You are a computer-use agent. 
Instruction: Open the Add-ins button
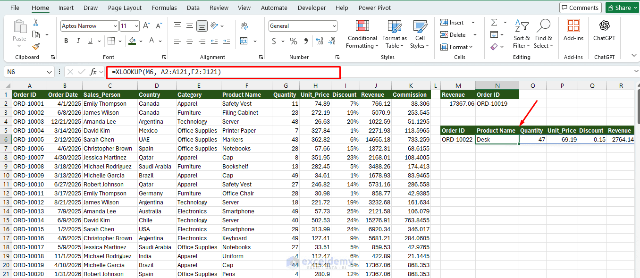tap(573, 31)
